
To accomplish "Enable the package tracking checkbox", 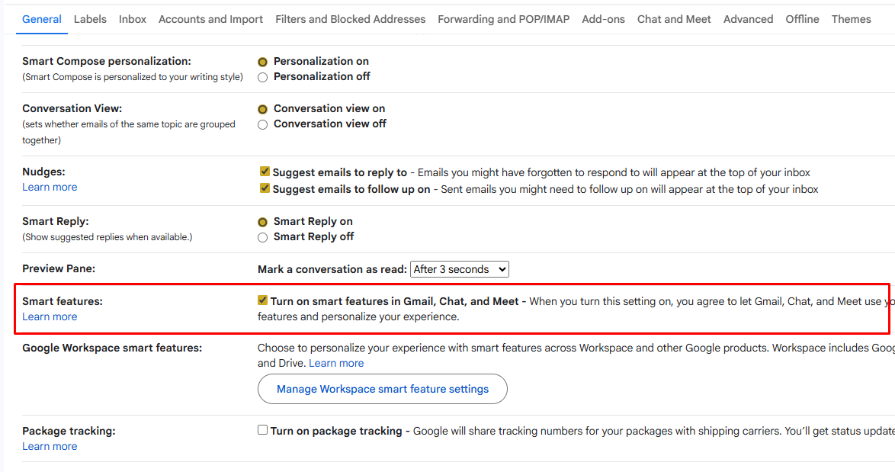I will coord(263,431).
